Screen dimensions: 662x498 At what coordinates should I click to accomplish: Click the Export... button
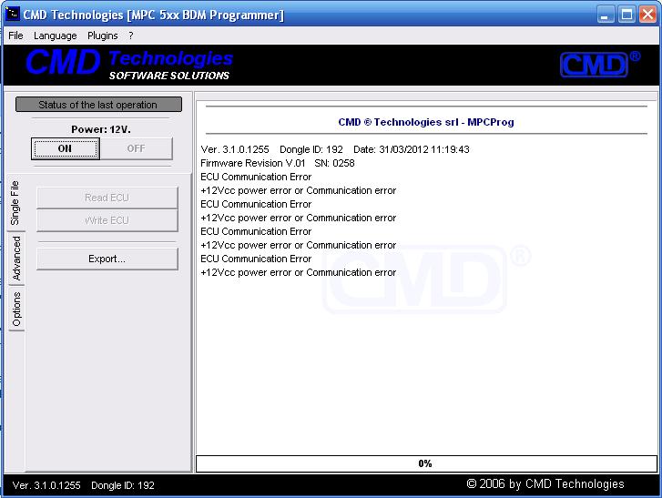tap(107, 259)
